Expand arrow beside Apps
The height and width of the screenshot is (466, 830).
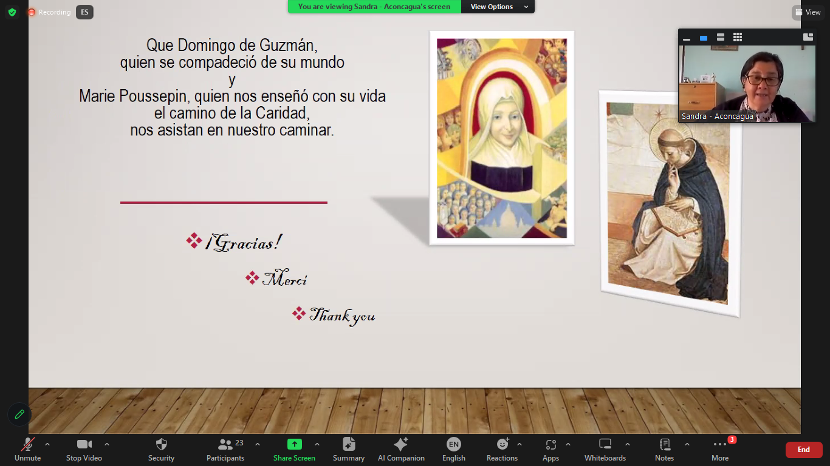(x=568, y=444)
